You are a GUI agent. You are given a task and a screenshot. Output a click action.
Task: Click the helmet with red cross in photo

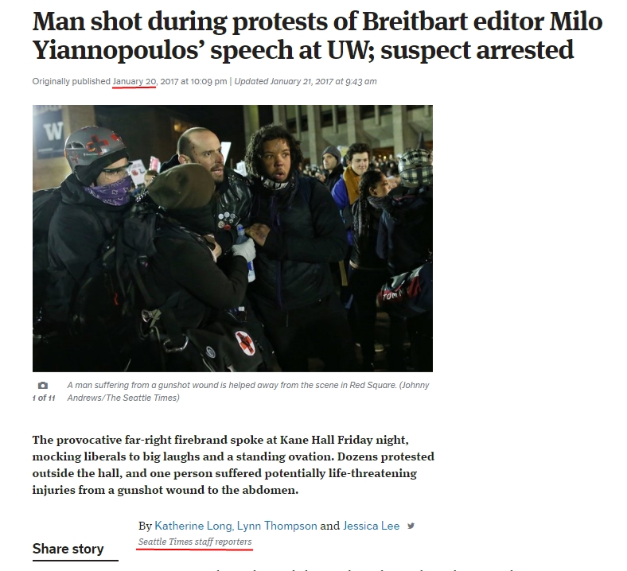tap(95, 148)
